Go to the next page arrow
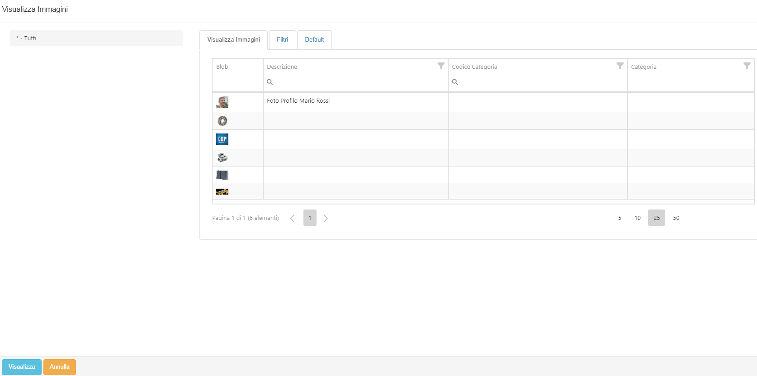This screenshot has width=757, height=376. pos(326,218)
